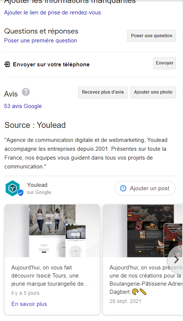Image resolution: width=183 pixels, height=321 pixels.
Task: Click the send-to-phone icon
Action: point(7,65)
